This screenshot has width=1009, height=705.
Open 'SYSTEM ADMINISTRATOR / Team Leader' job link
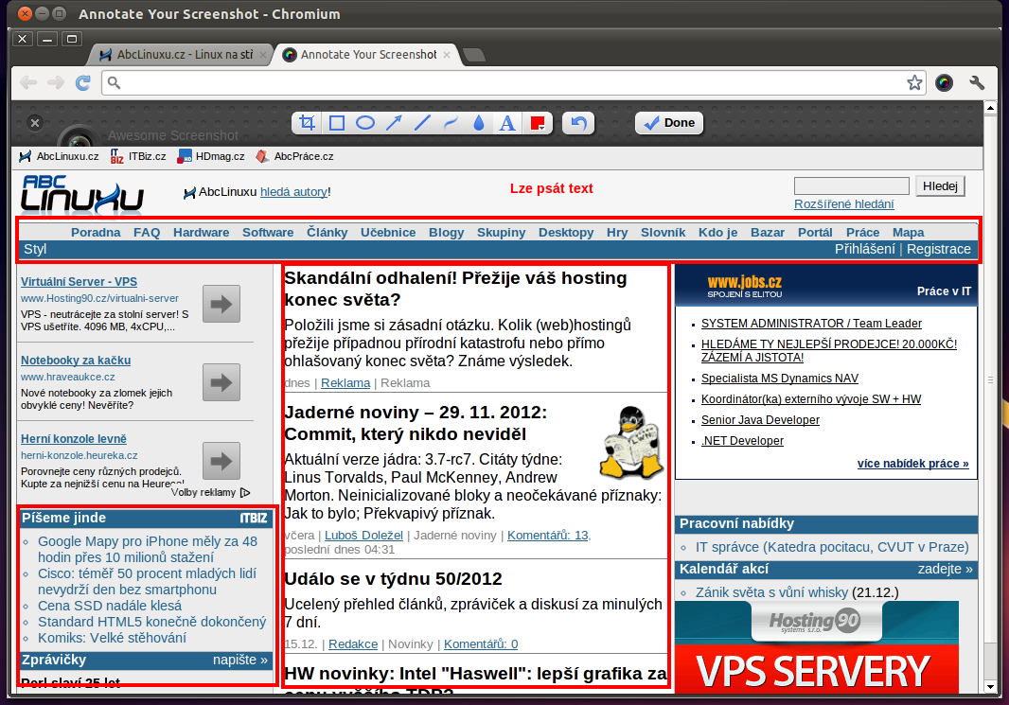pos(811,324)
